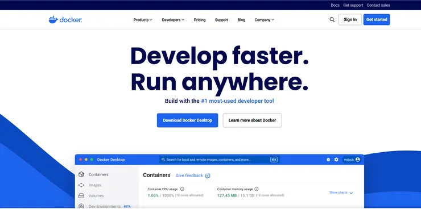Click Get support in top bar
421x209 pixels.
pyautogui.click(x=353, y=5)
